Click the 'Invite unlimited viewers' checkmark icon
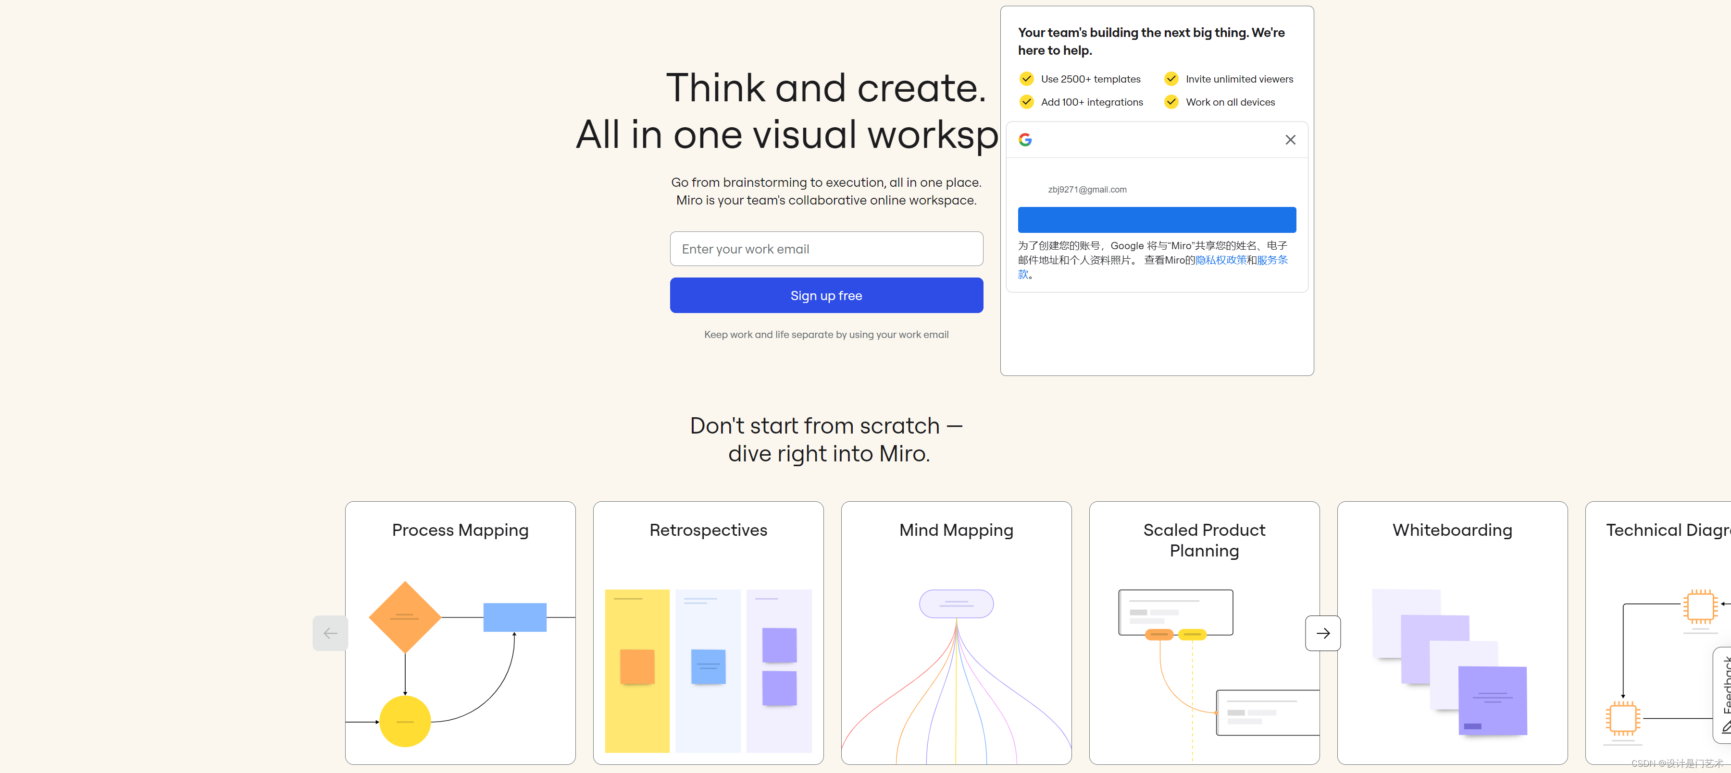This screenshot has height=773, width=1731. (1171, 79)
